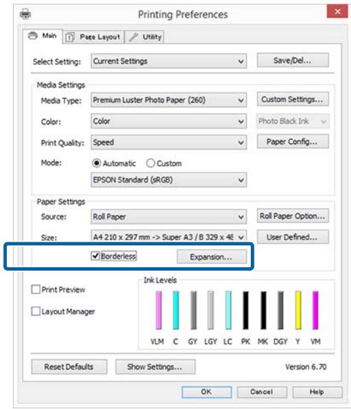This screenshot has height=409, width=351.
Task: Switch to the Utility tab
Action: 144,37
